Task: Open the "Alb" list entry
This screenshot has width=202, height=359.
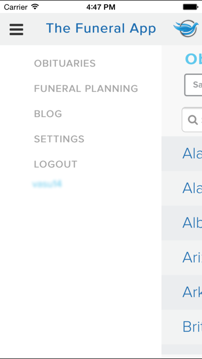Action: pos(181,223)
